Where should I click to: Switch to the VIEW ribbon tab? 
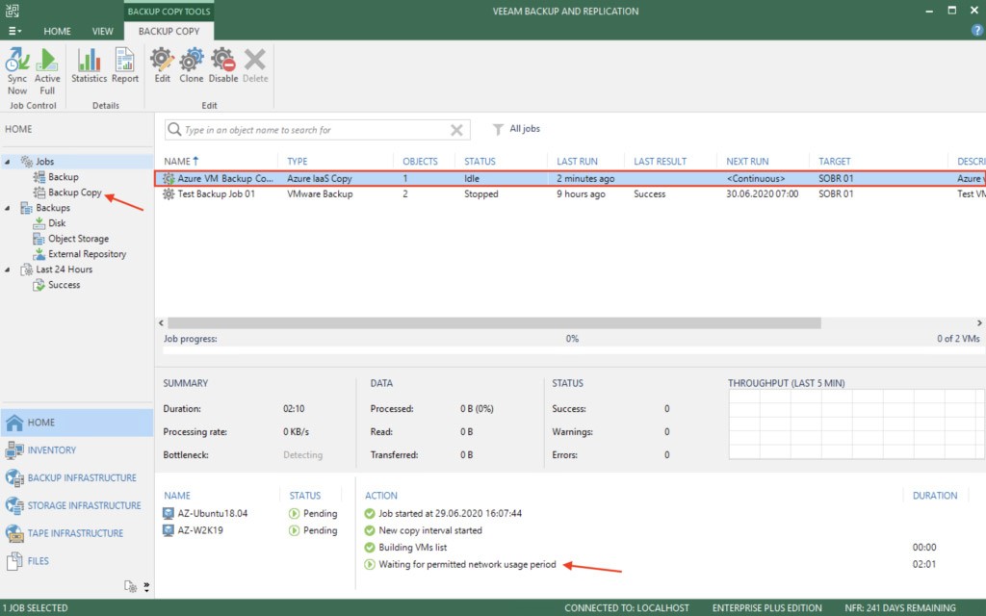102,31
